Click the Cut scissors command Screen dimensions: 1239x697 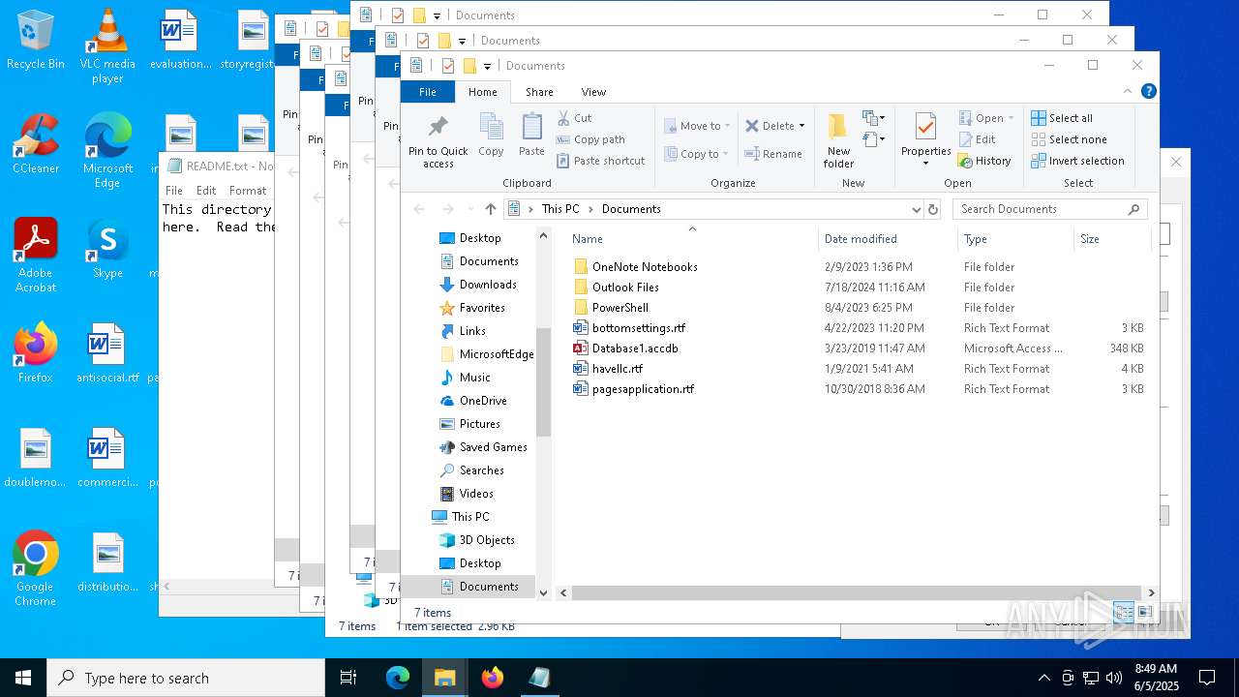click(x=575, y=118)
